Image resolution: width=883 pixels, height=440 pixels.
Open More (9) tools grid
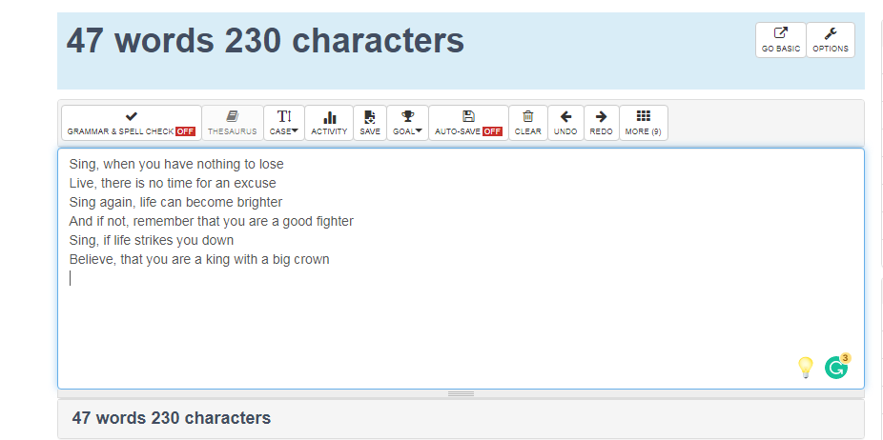[x=643, y=123]
